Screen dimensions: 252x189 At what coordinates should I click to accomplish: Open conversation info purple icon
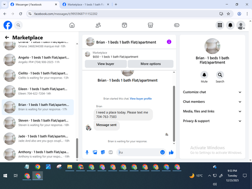[169, 42]
